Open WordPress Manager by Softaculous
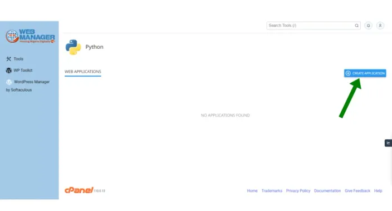The width and height of the screenshot is (392, 211). [x=28, y=86]
